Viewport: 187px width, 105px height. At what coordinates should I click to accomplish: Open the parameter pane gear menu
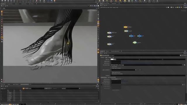(x=181, y=55)
